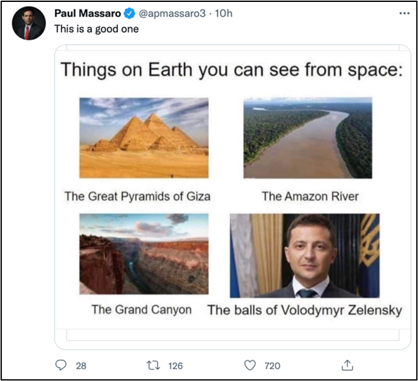418x381 pixels.
Task: Open the Great Pyramids of Giza photo
Action: pyautogui.click(x=144, y=138)
